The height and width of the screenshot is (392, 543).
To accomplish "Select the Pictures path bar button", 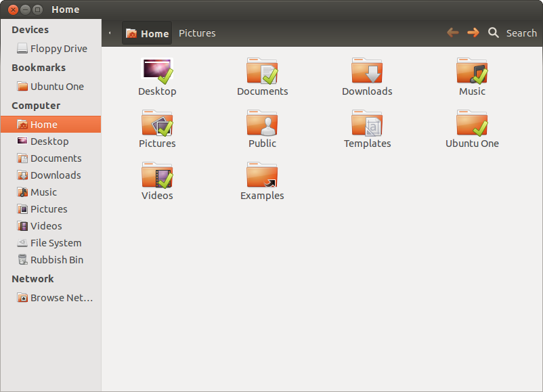I will coord(197,33).
